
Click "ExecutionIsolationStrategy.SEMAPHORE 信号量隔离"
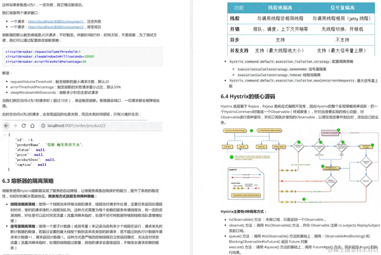282,69
